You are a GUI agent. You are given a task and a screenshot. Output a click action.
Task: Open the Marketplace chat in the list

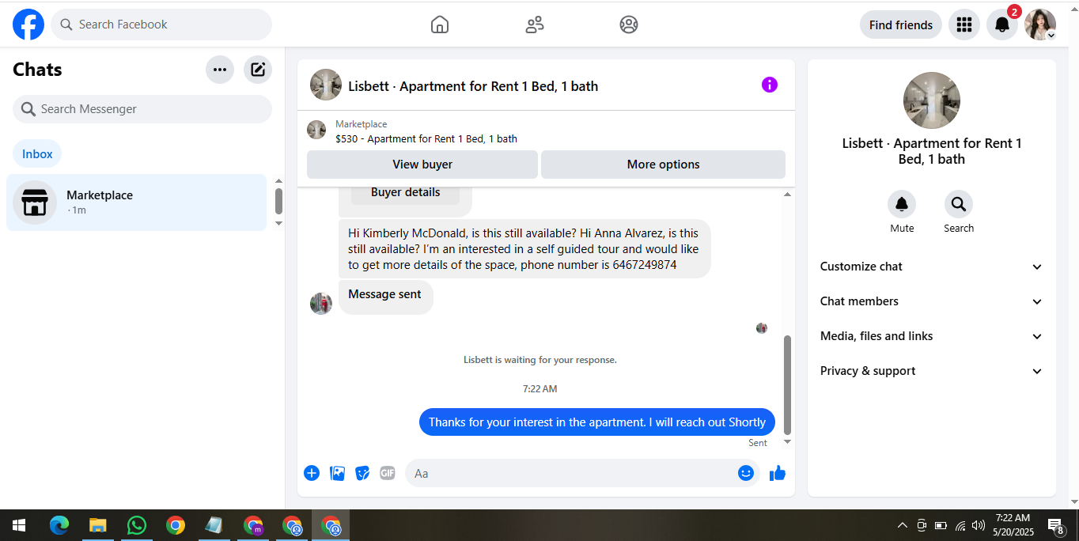click(137, 202)
